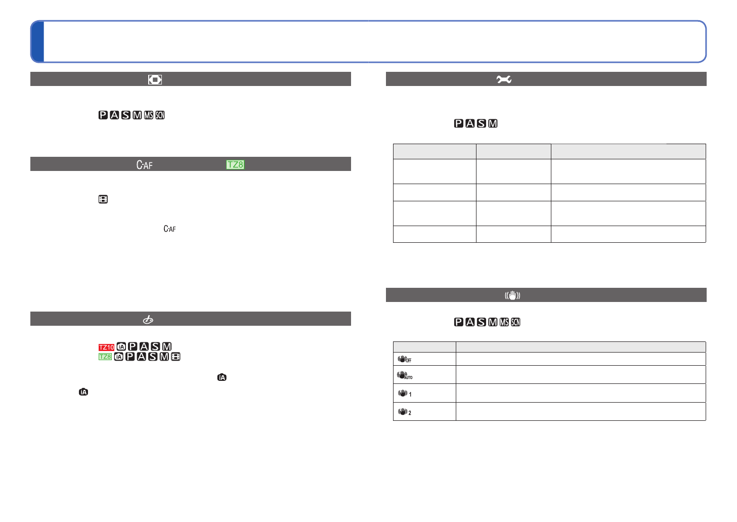Click the small C-AF icon in the body text
Viewport: 737px width, 522px height.
point(169,229)
